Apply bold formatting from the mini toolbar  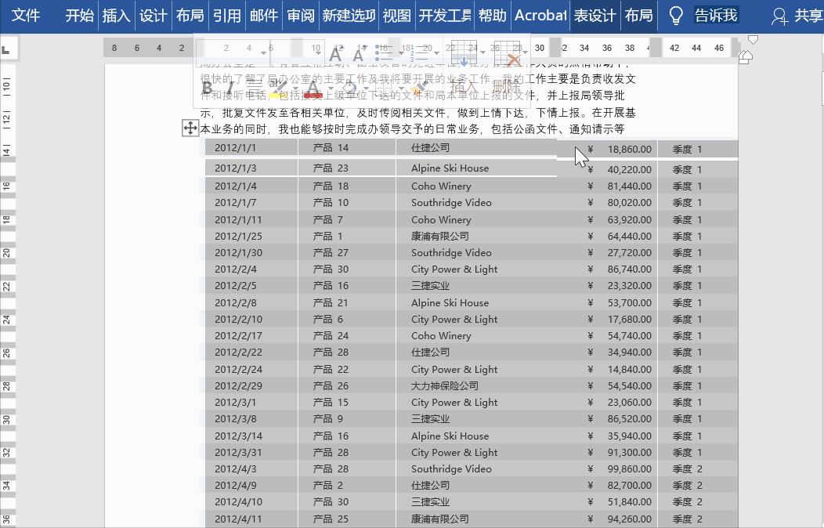[x=205, y=88]
